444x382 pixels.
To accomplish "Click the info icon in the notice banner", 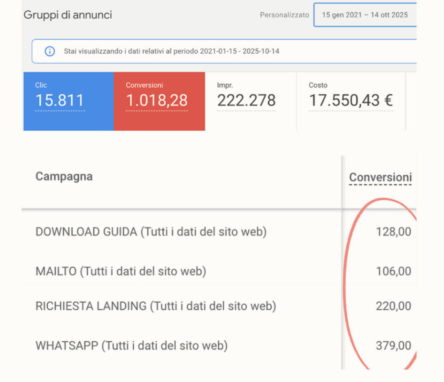I will (x=50, y=51).
